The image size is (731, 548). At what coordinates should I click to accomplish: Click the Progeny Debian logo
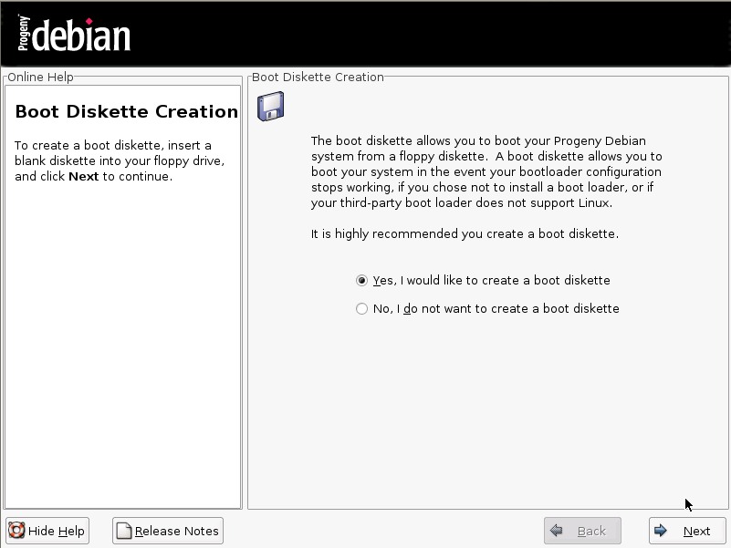pos(74,34)
